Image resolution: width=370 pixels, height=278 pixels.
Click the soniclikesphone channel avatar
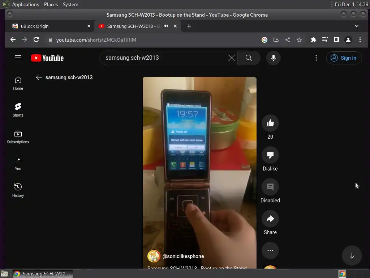point(154,256)
